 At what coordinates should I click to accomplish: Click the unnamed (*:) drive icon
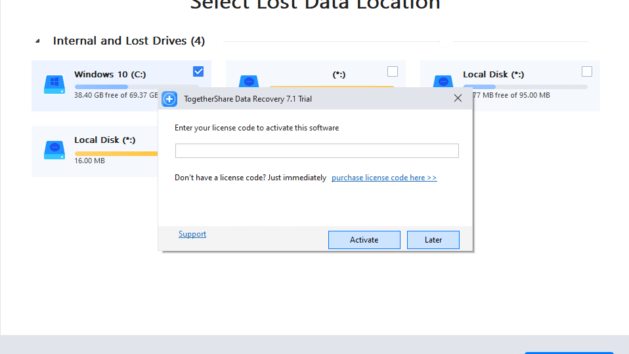tap(249, 81)
